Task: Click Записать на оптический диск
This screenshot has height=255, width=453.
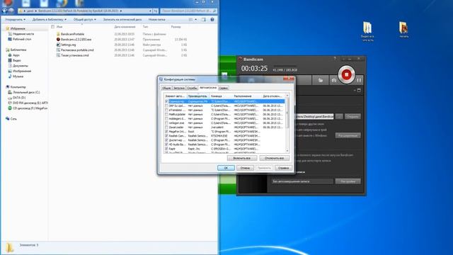Action: coord(122,19)
